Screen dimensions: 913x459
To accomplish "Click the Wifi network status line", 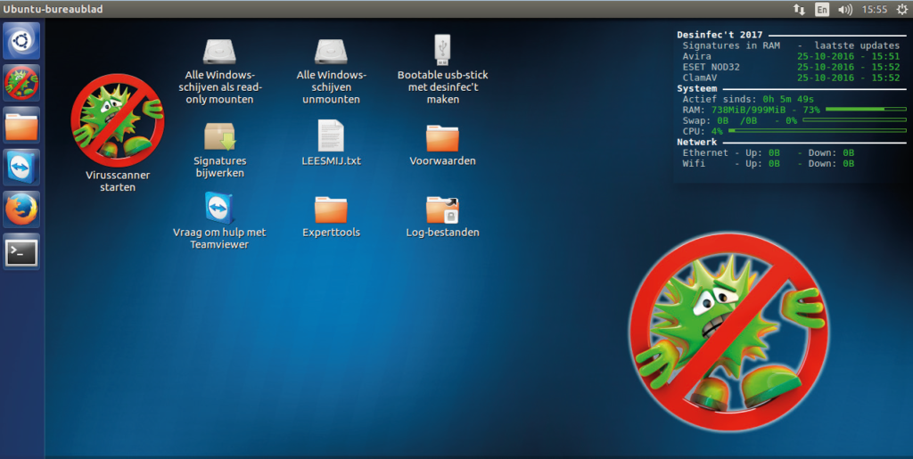I will (769, 163).
